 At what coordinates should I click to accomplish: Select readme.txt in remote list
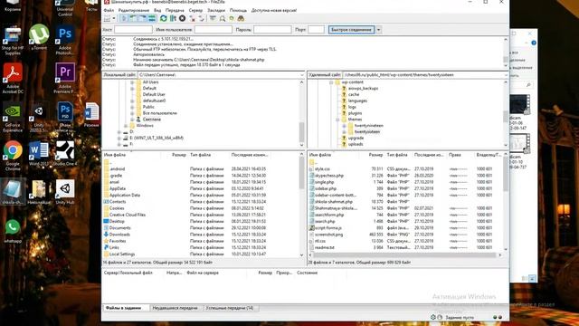324,247
